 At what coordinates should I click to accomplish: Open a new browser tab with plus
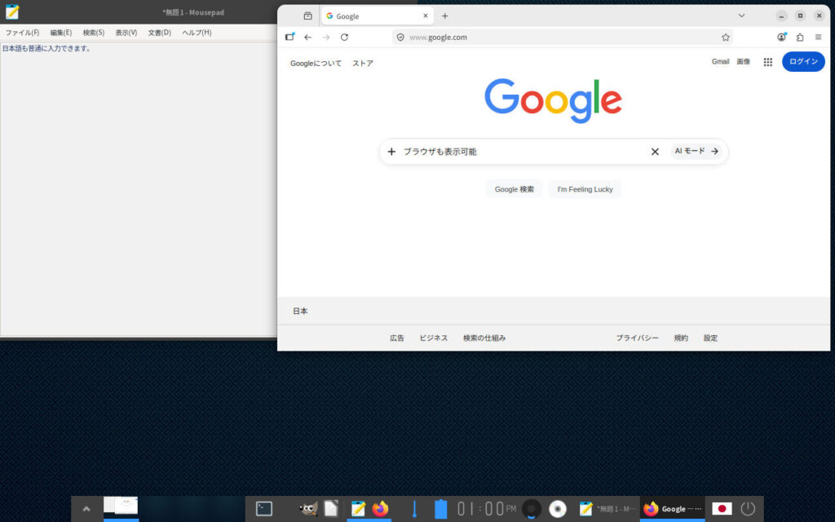coord(444,16)
